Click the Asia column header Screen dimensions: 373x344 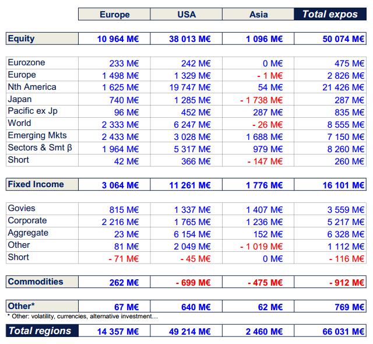pos(258,15)
